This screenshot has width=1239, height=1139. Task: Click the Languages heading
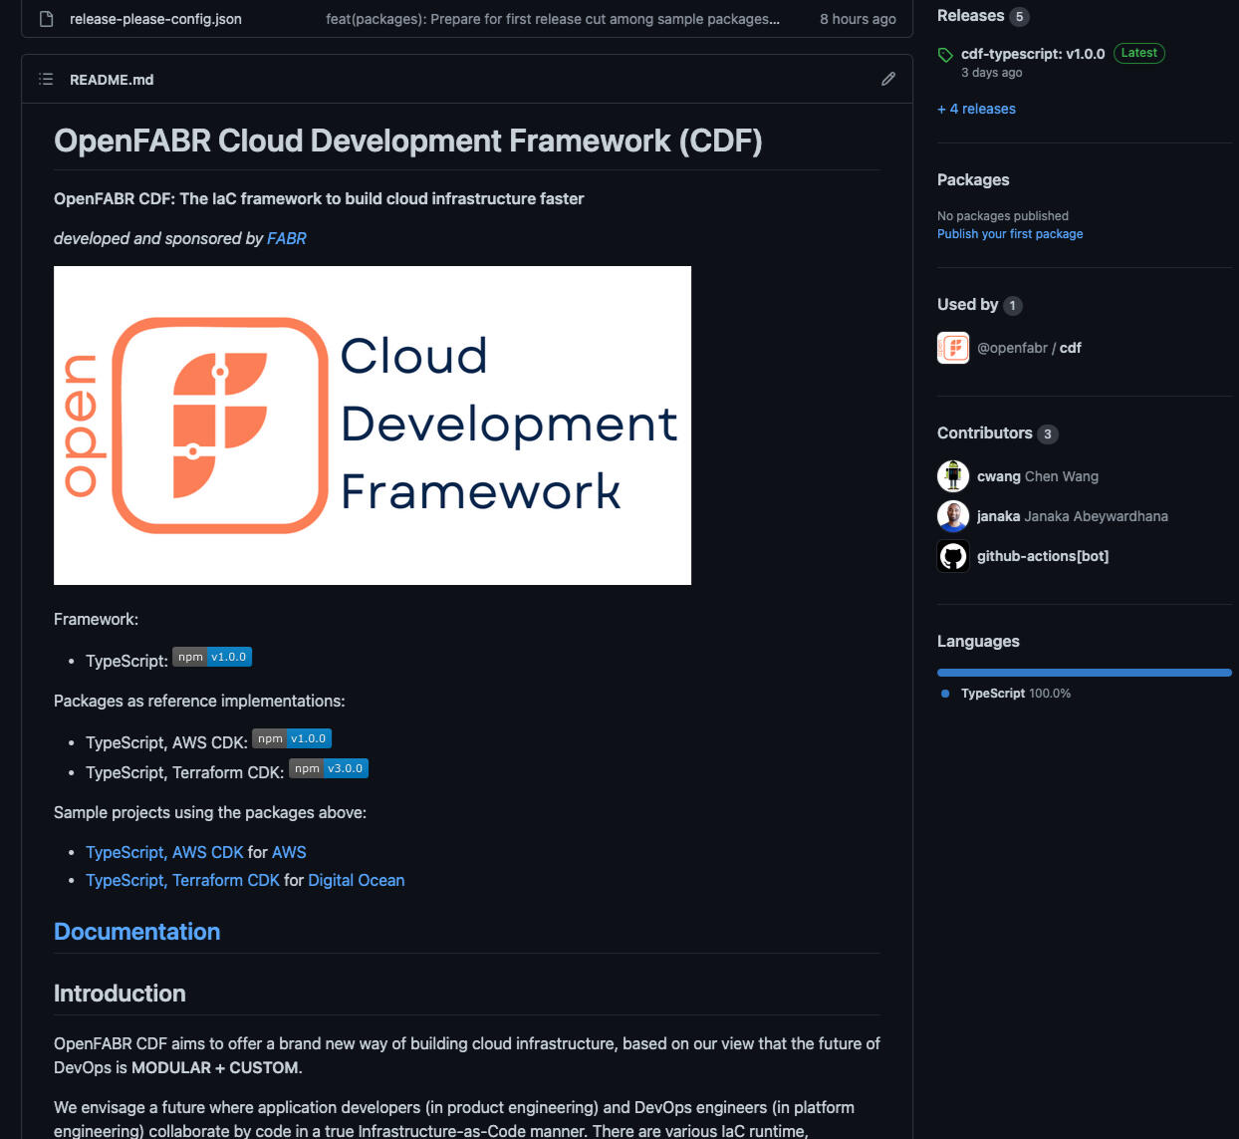click(978, 642)
